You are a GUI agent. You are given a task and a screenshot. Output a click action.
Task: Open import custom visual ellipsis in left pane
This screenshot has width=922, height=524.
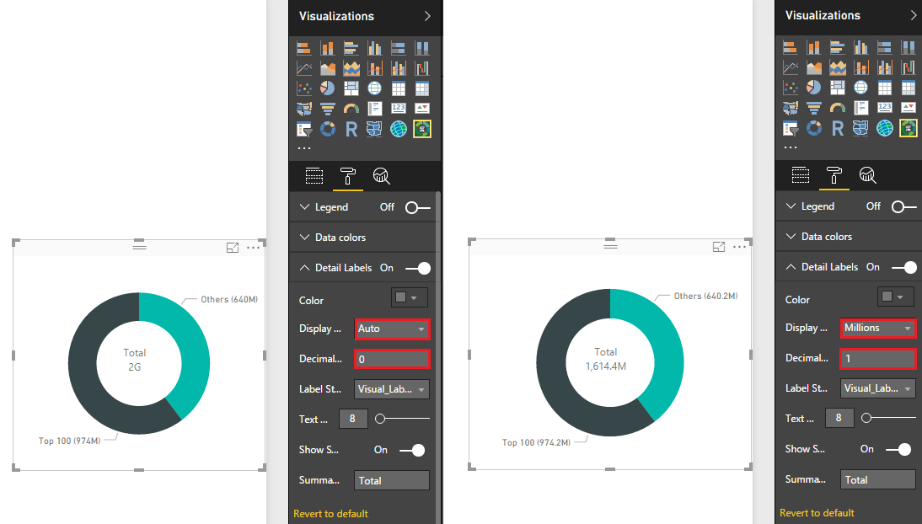(x=304, y=147)
